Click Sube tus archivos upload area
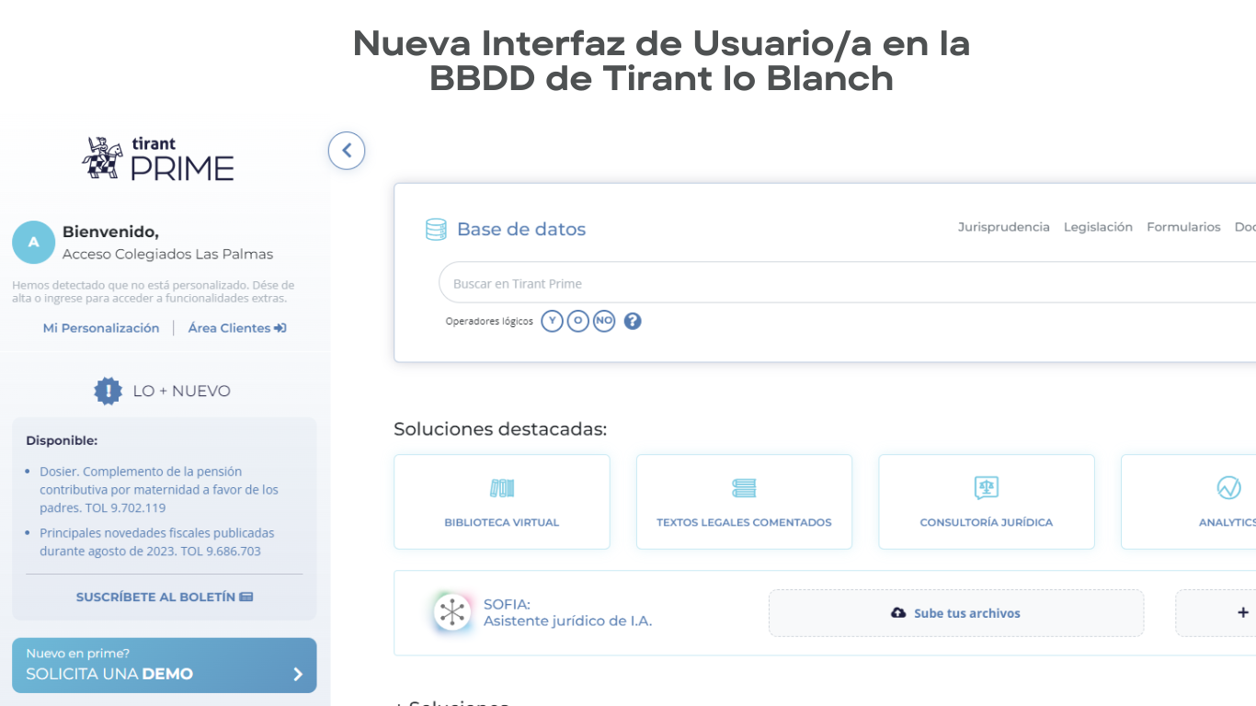 (956, 613)
